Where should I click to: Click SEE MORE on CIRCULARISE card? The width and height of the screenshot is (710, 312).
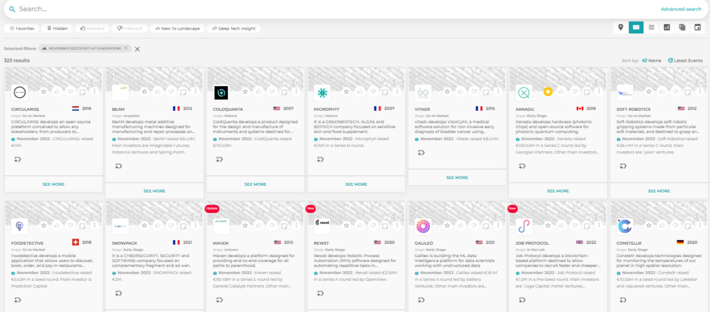54,184
